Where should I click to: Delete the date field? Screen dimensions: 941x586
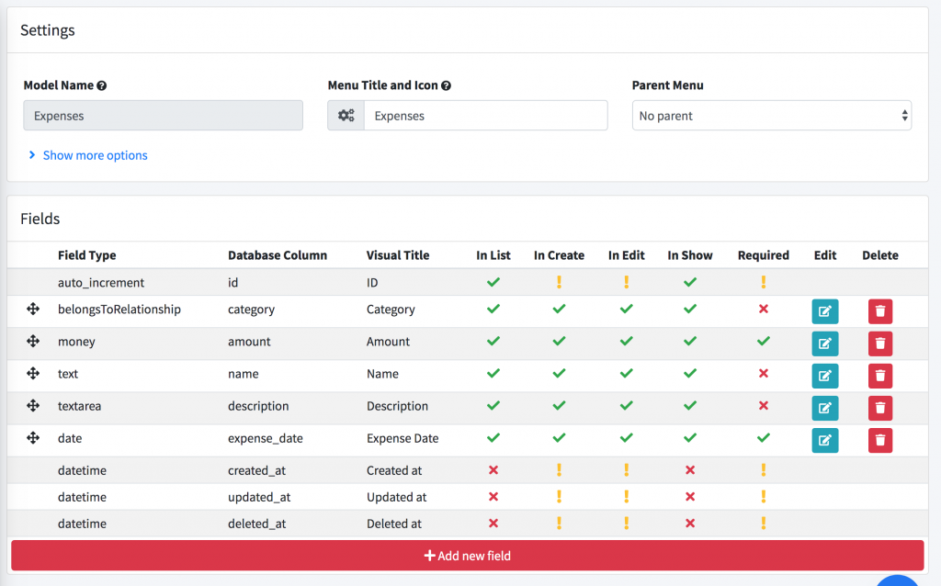(x=879, y=440)
